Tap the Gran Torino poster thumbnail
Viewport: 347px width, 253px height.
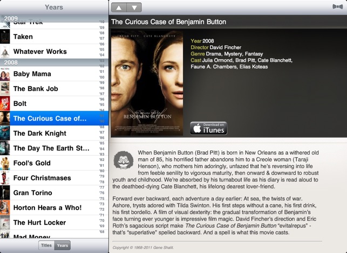coord(5,193)
